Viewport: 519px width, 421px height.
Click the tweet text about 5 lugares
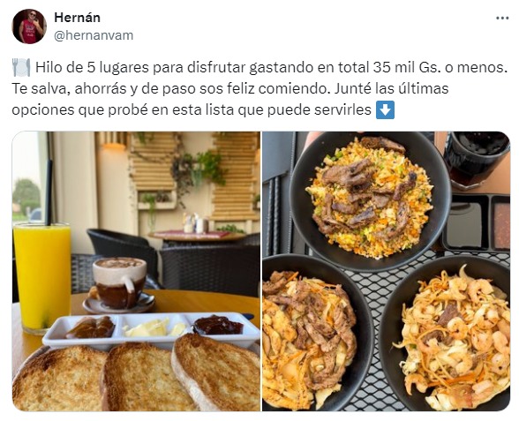pyautogui.click(x=259, y=88)
